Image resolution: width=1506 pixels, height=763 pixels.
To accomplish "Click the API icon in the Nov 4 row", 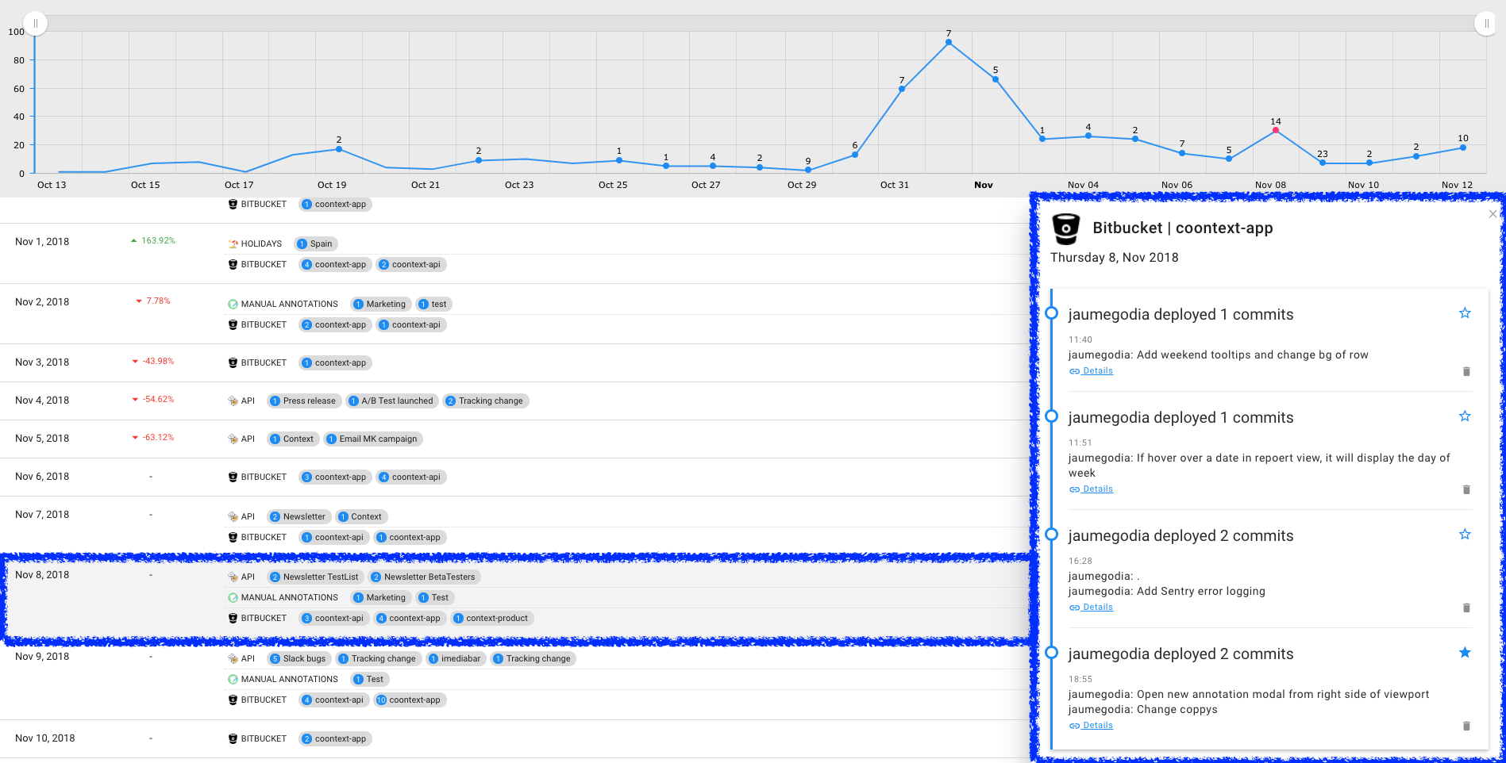I will [x=233, y=401].
